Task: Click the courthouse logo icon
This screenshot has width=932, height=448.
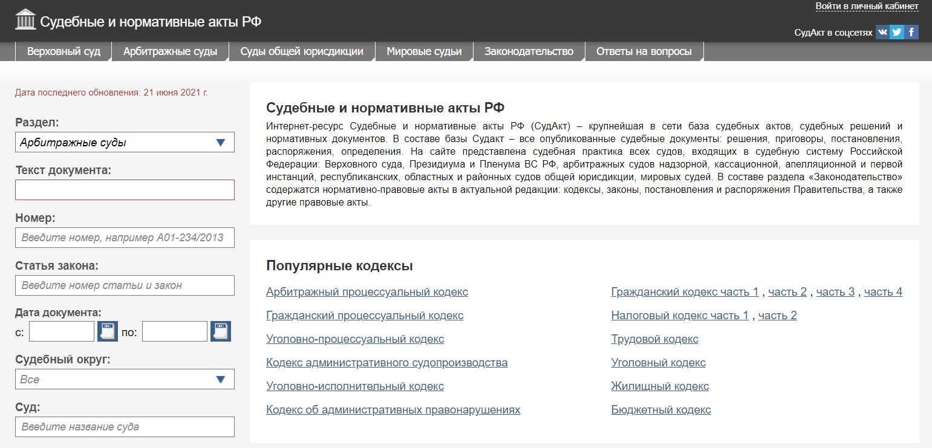Action: tap(25, 20)
